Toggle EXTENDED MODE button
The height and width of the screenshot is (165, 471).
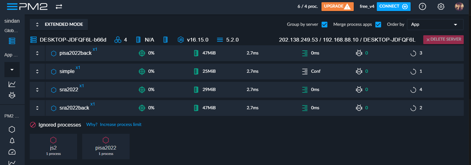(x=59, y=25)
